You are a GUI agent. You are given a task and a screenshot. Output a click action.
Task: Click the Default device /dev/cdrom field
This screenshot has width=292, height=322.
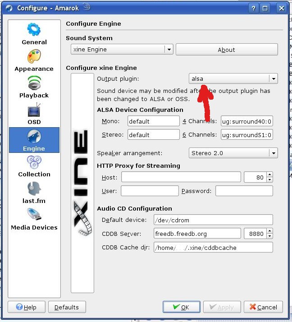pos(213,220)
